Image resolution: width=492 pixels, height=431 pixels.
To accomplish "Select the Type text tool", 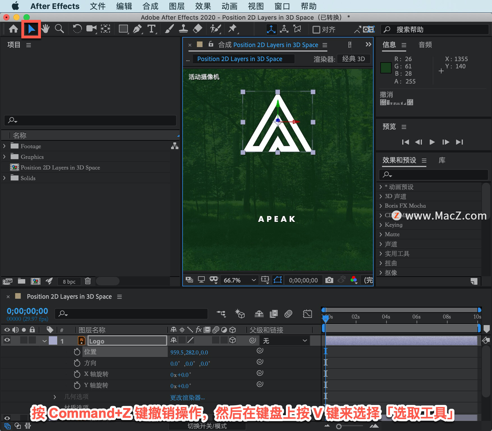I will point(151,29).
